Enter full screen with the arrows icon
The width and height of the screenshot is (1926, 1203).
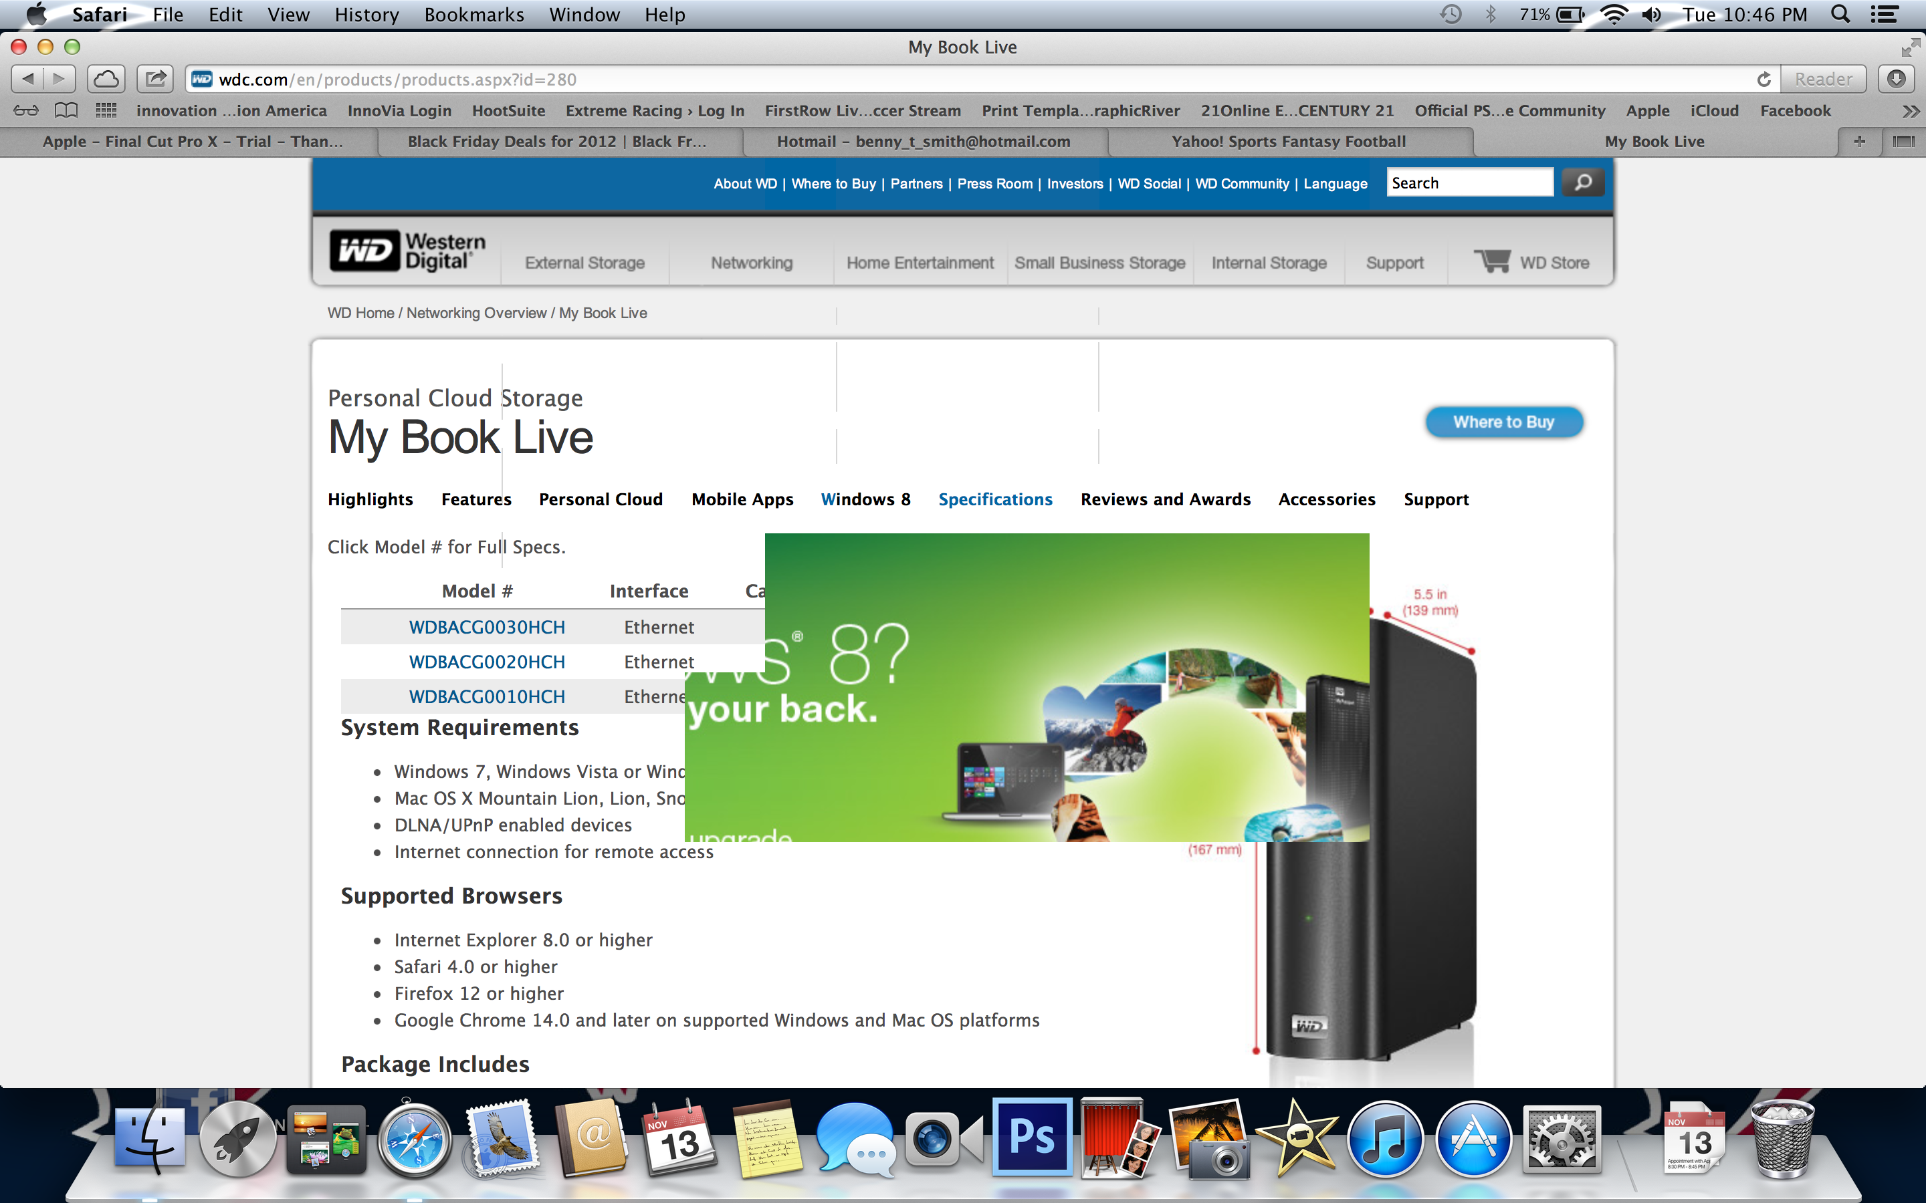click(1910, 47)
